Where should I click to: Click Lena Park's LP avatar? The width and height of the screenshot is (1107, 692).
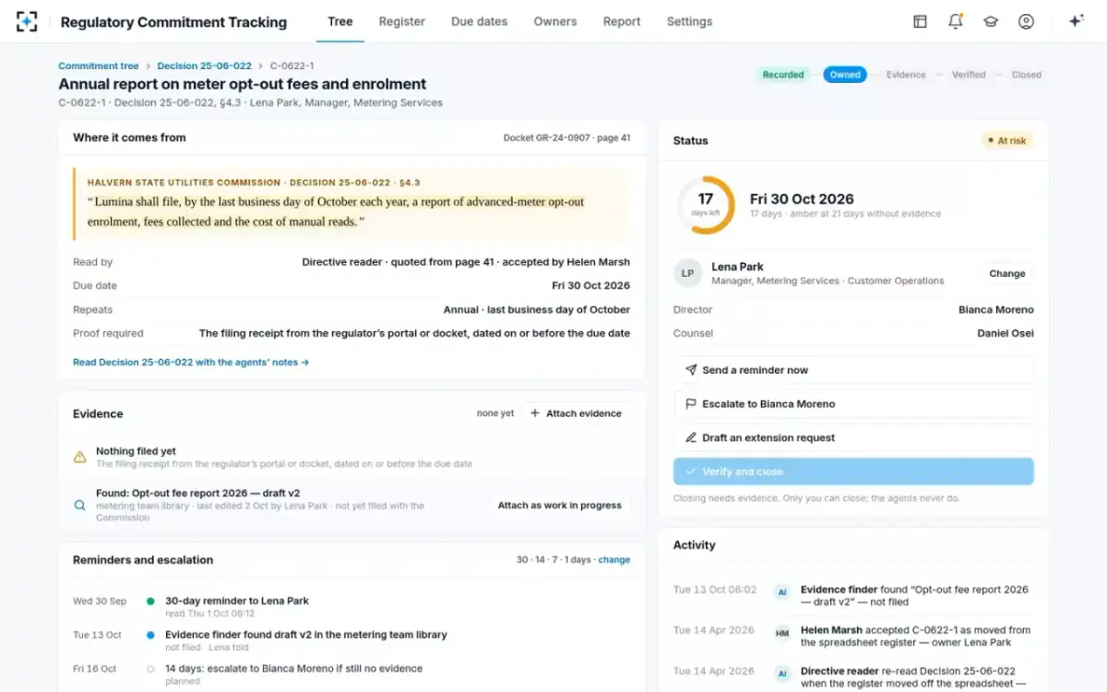687,274
